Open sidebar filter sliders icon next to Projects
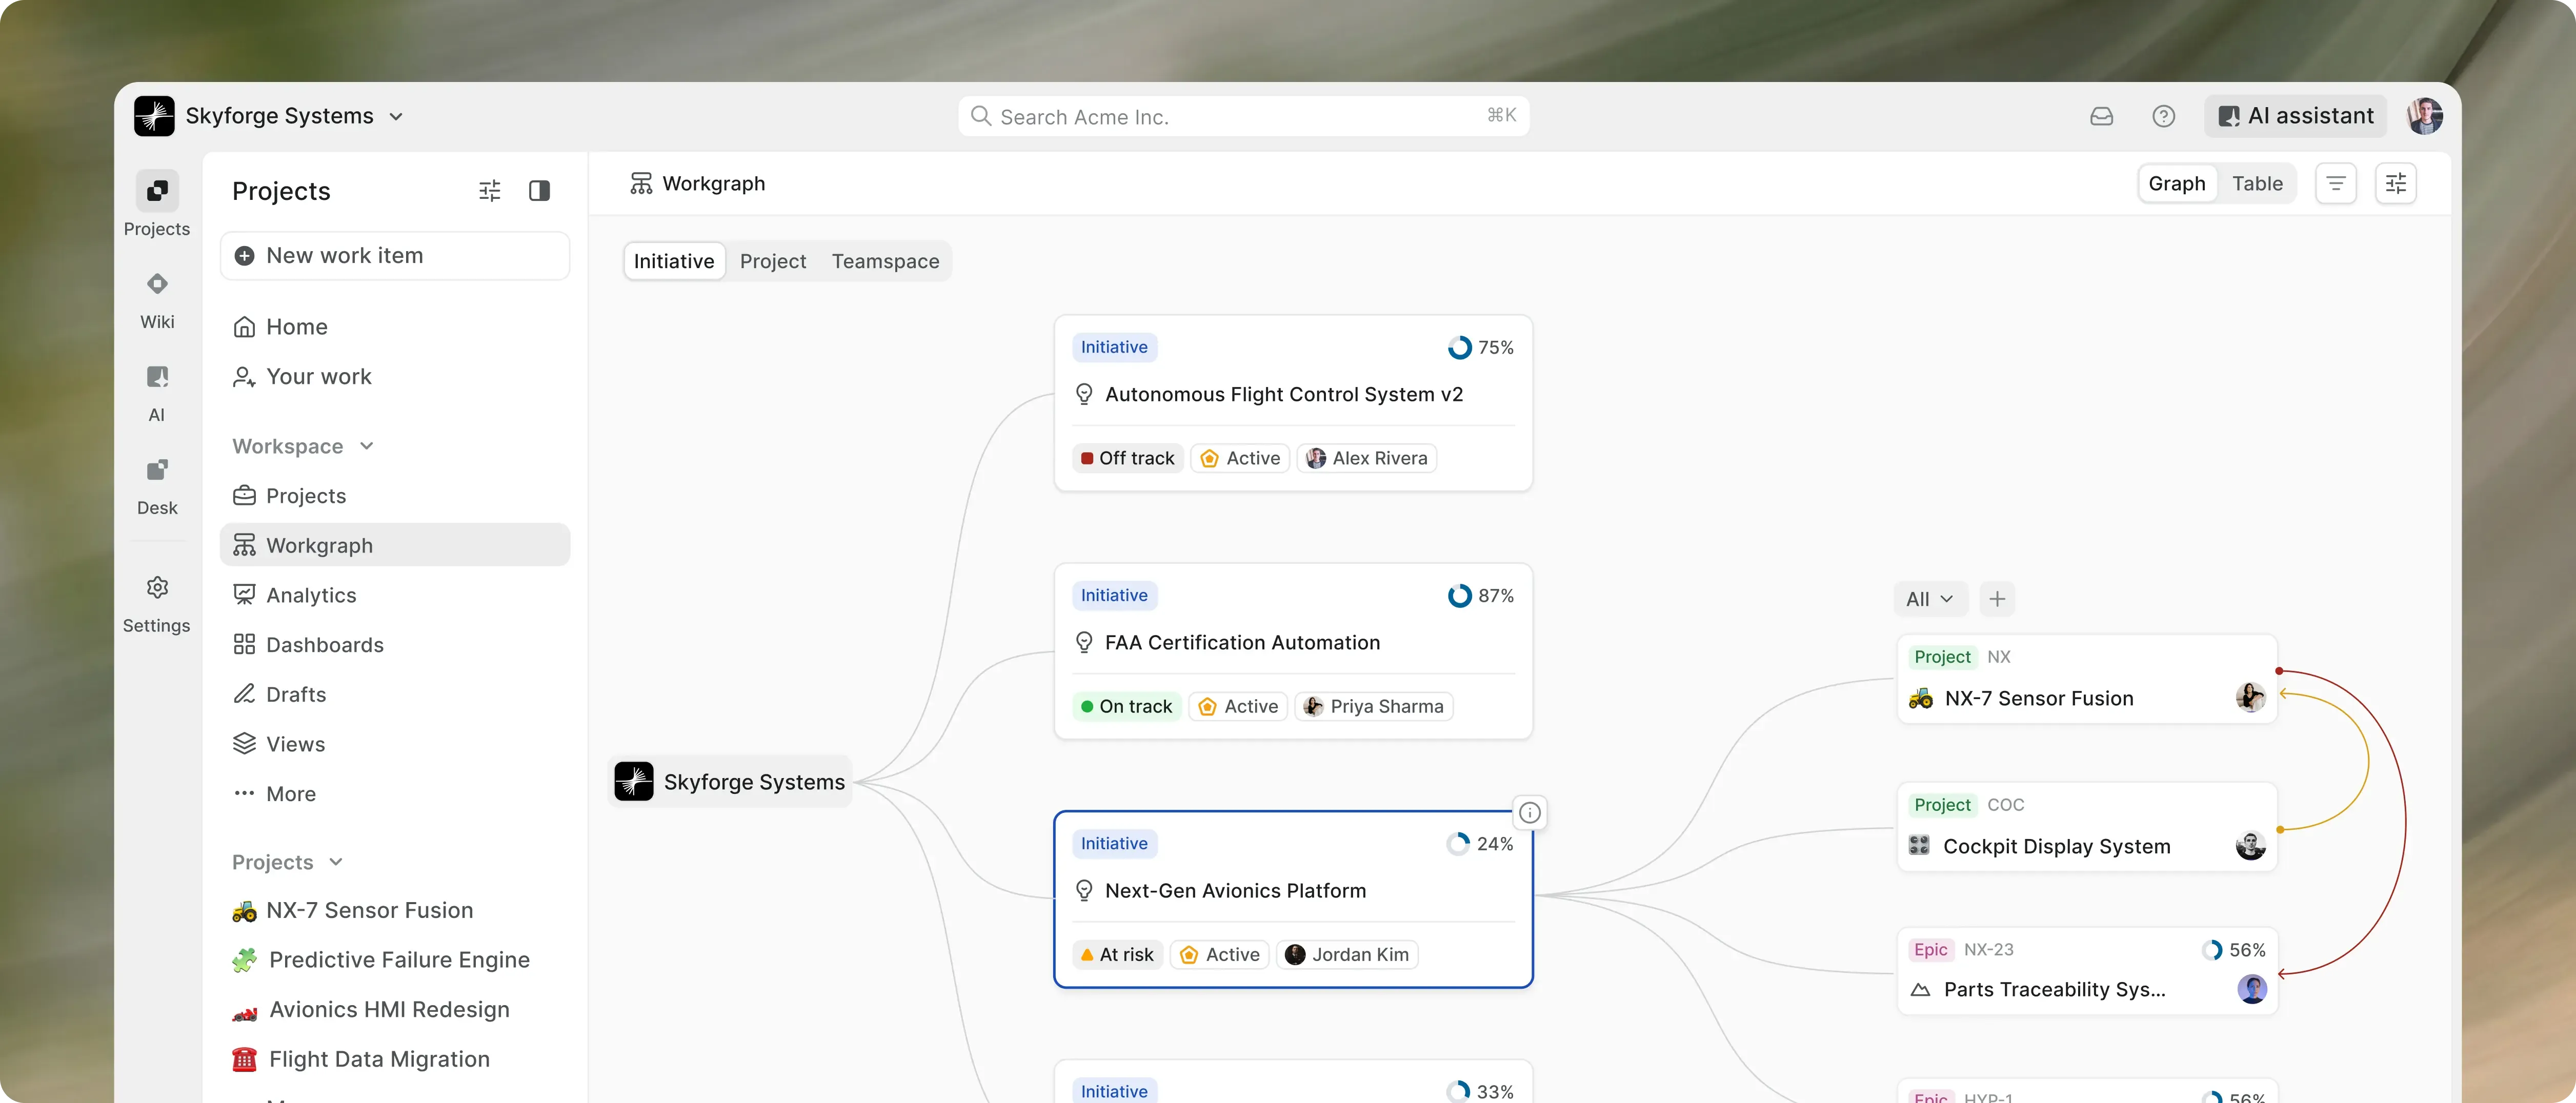Viewport: 2576px width, 1103px height. (x=490, y=191)
